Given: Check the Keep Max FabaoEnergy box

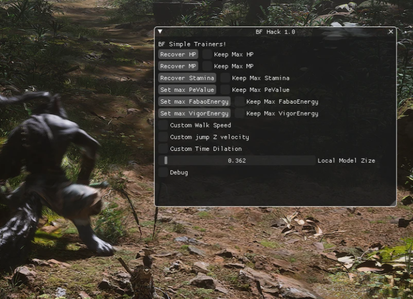Looking at the screenshot, I should click(x=239, y=101).
